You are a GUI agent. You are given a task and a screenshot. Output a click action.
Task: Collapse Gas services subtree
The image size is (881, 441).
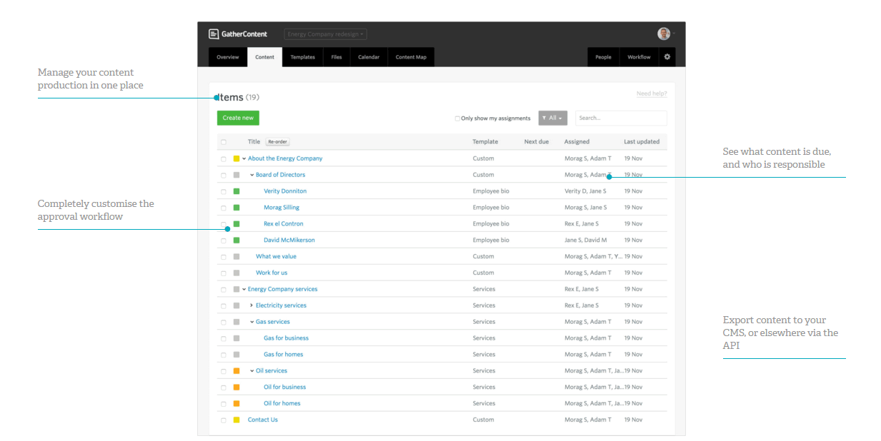252,322
